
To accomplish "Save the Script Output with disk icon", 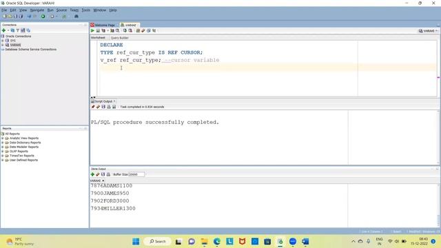I will (103, 107).
